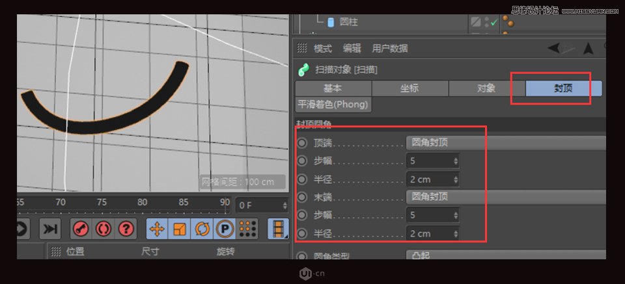The image size is (625, 284).
Task: Open the 顶端 dropdown showing 圆角封顶
Action: (506, 142)
